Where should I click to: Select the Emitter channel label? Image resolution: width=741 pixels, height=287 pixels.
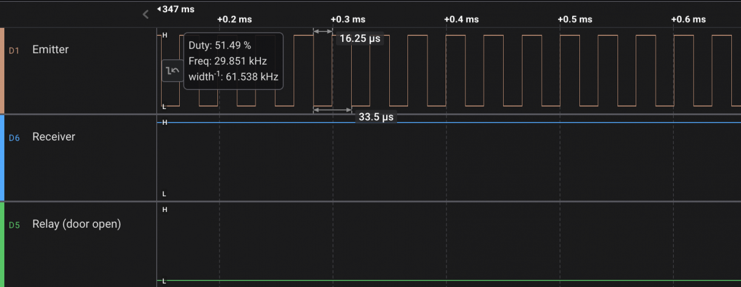(50, 50)
